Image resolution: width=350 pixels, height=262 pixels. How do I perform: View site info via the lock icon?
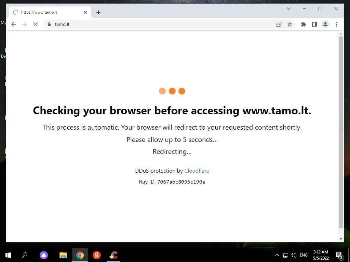pos(49,24)
